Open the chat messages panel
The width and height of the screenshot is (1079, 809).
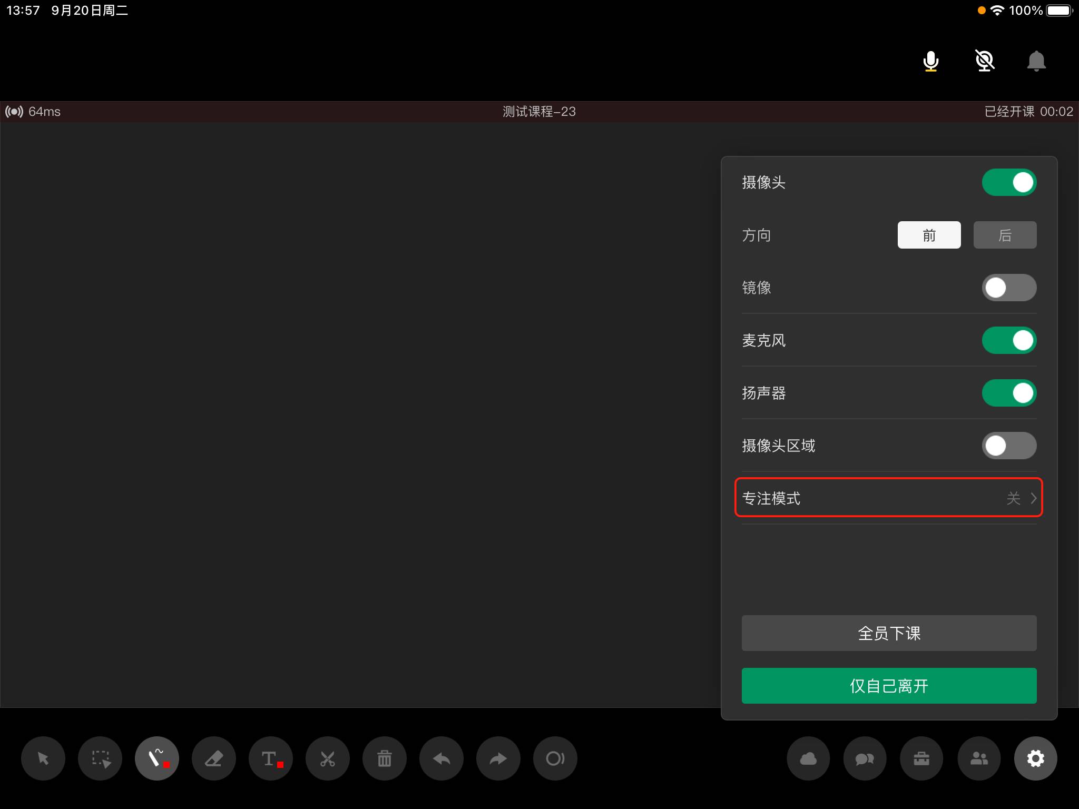tap(865, 758)
